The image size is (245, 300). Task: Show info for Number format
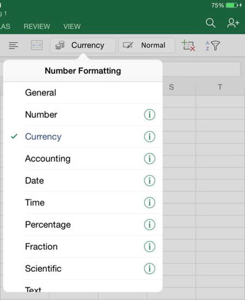(150, 115)
